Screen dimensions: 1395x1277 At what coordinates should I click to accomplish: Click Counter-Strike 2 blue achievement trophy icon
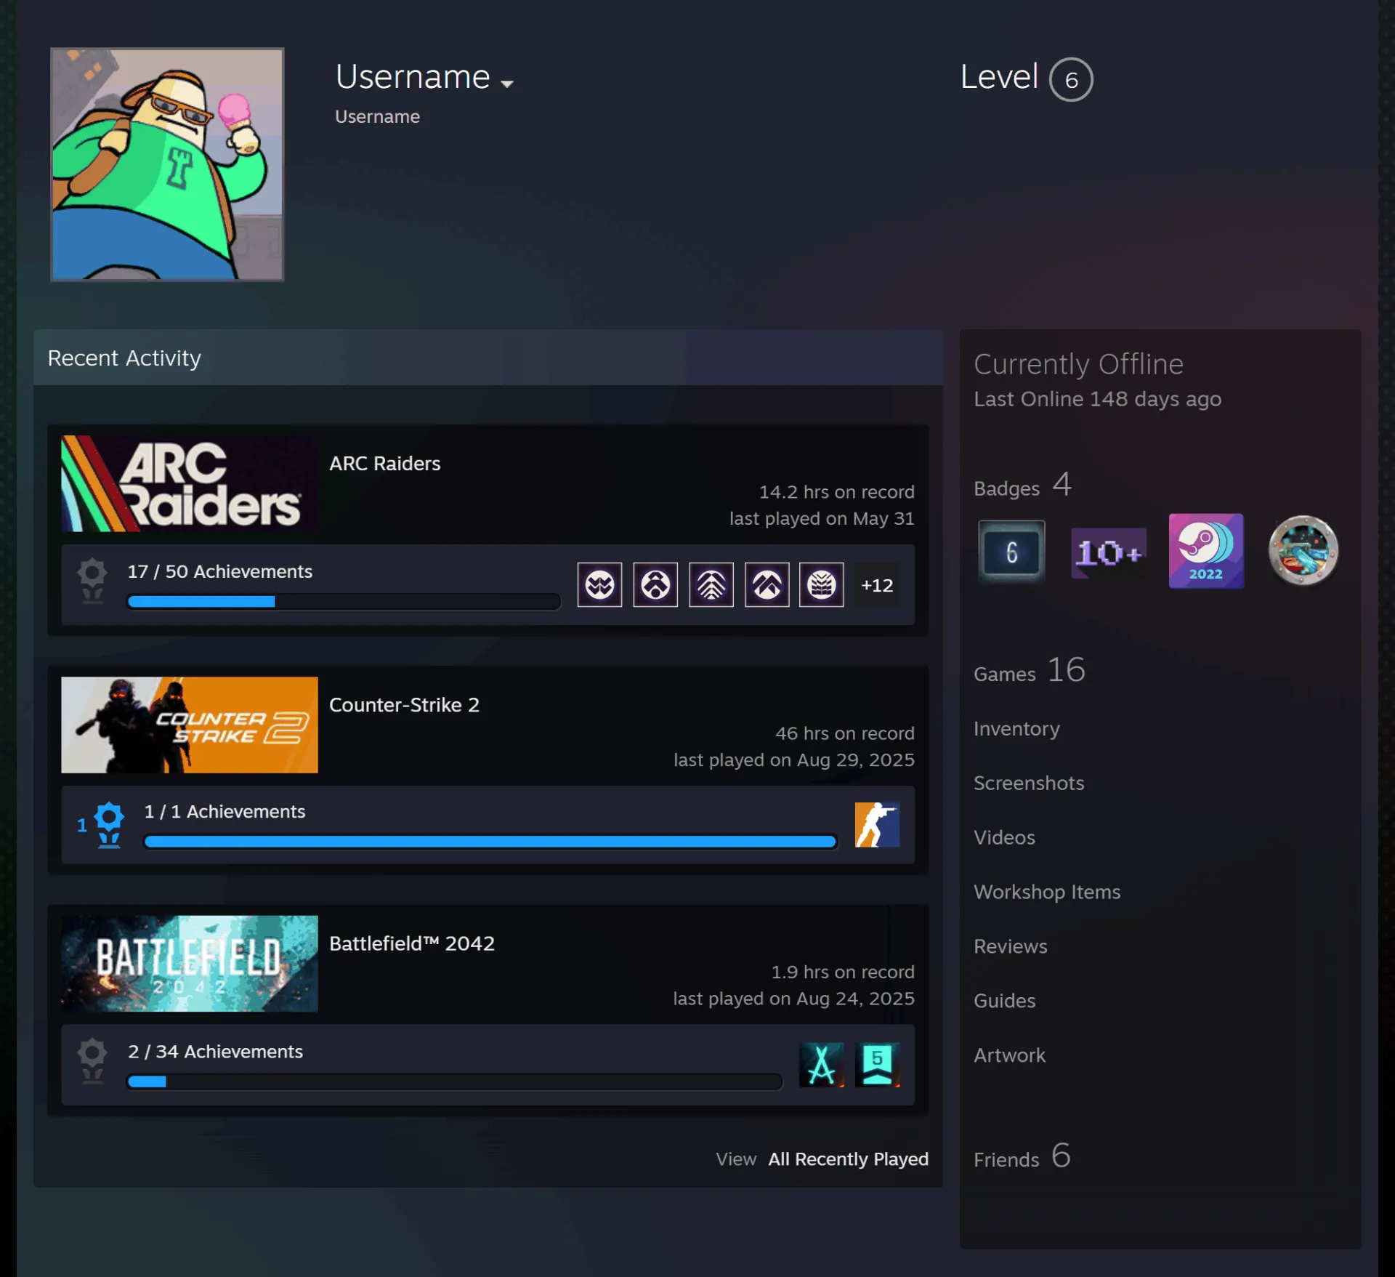pos(108,824)
